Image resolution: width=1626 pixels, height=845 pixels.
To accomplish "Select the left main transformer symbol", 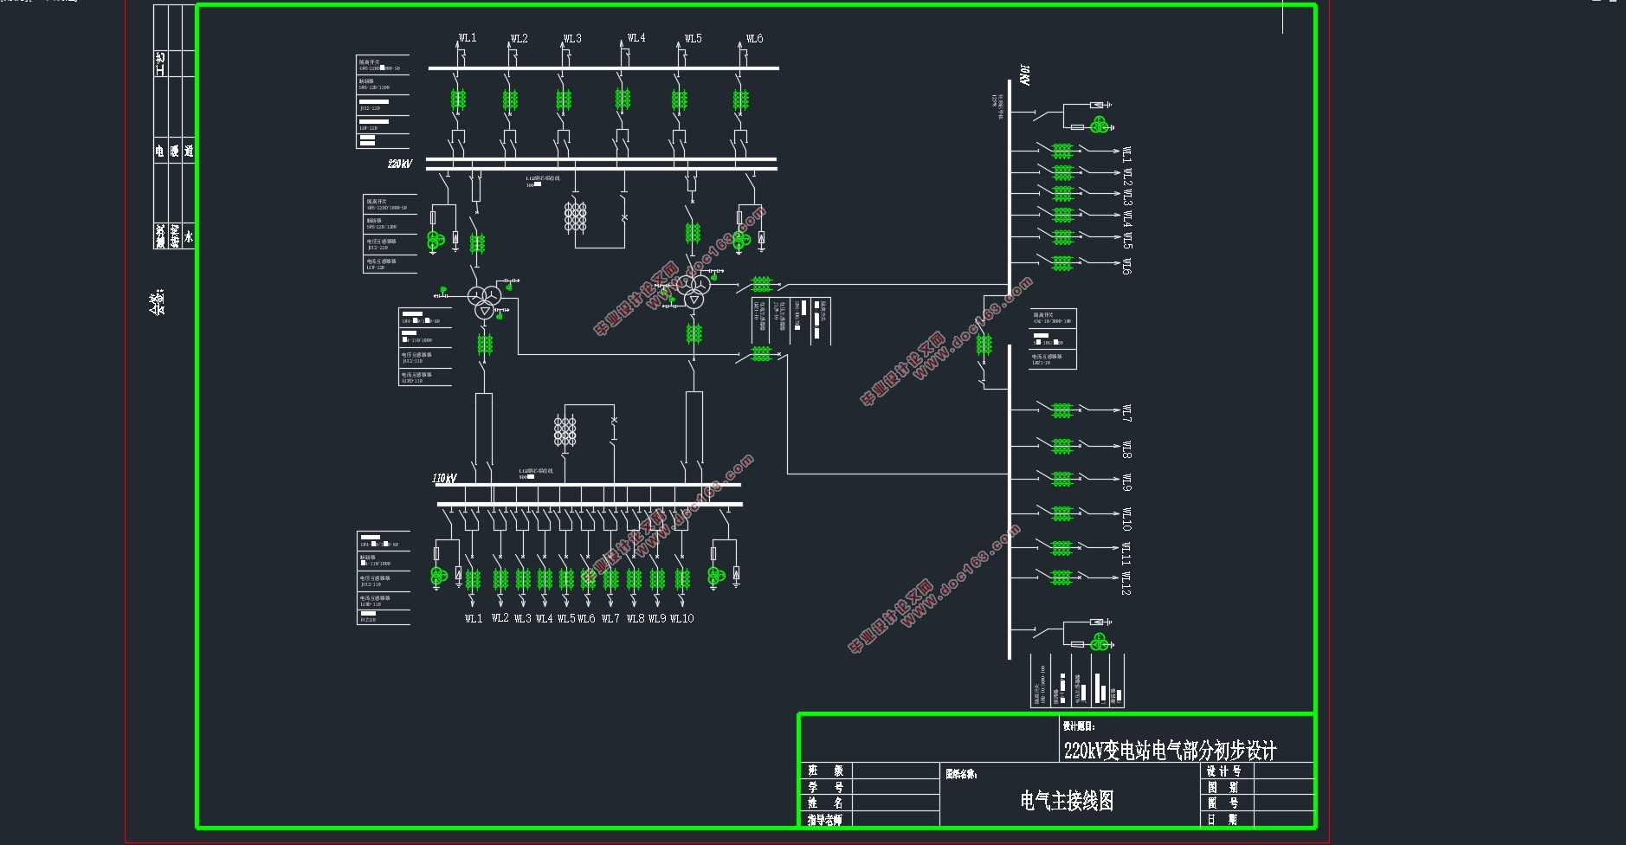I will coord(484,300).
